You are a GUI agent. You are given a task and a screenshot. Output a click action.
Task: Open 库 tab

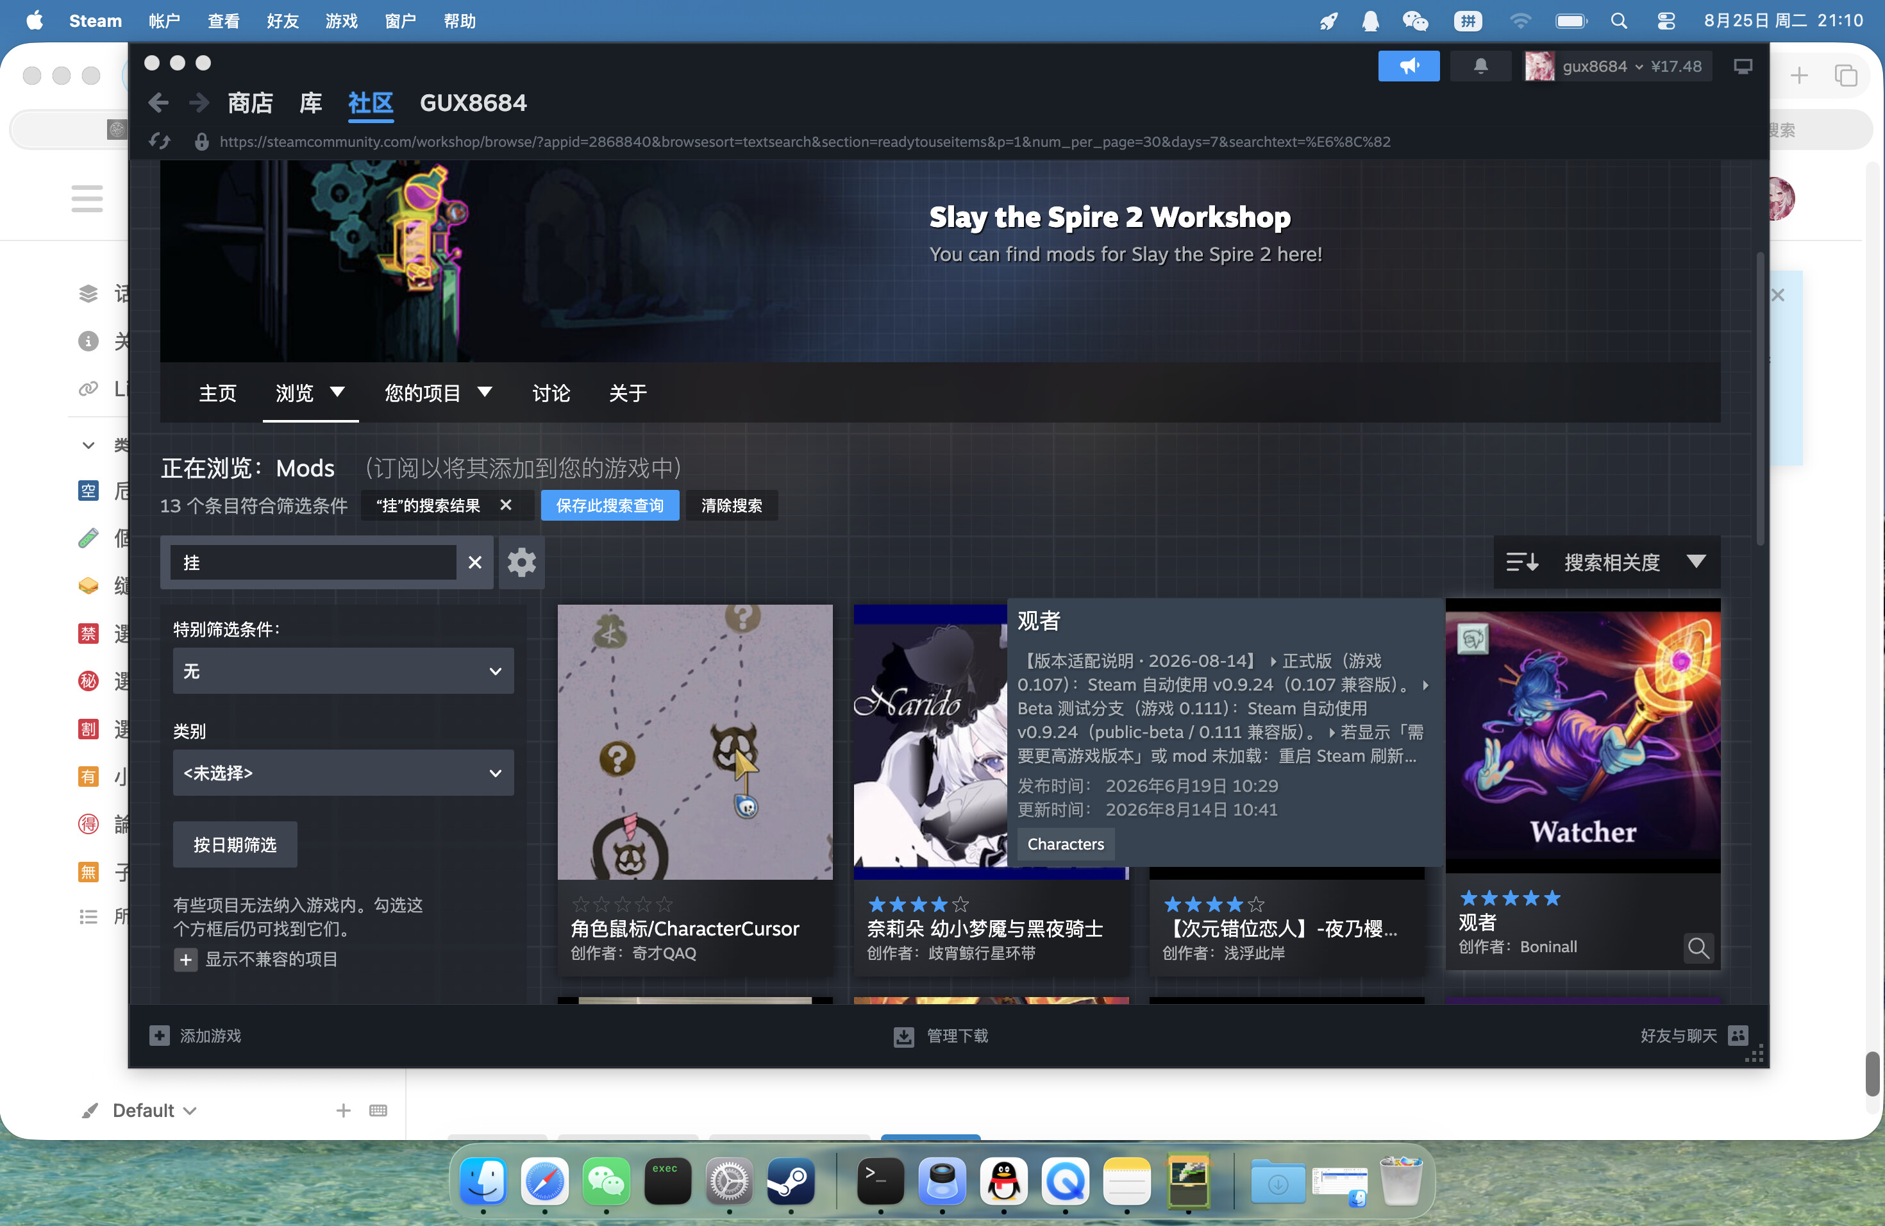(x=310, y=103)
